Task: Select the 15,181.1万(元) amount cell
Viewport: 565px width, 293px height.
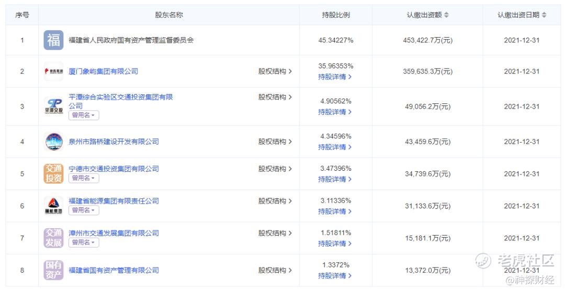Action: [428, 238]
